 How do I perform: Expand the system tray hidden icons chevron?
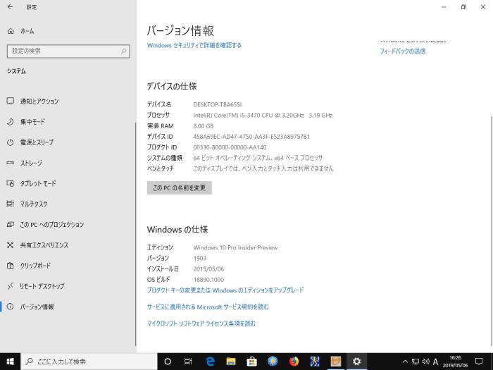405,362
